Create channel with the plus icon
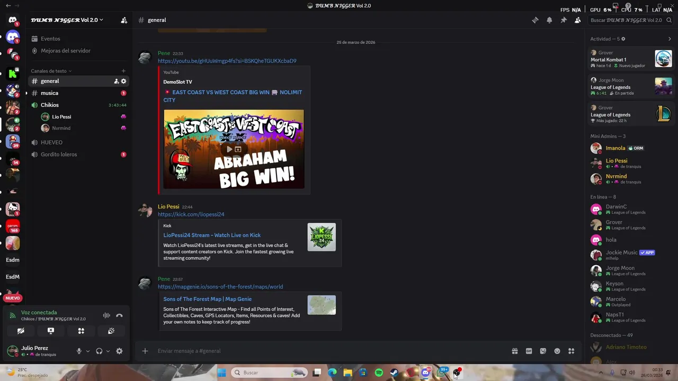The image size is (678, 381). [123, 71]
